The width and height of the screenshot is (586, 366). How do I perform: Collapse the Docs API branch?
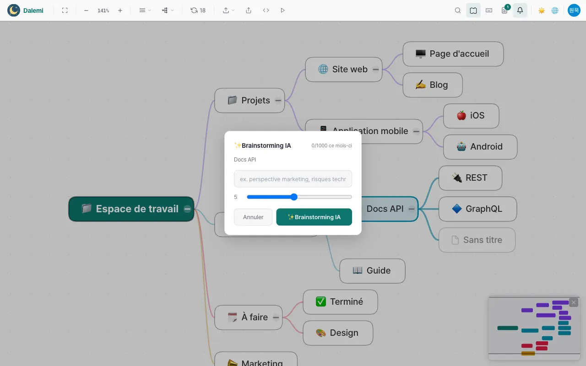coord(412,209)
